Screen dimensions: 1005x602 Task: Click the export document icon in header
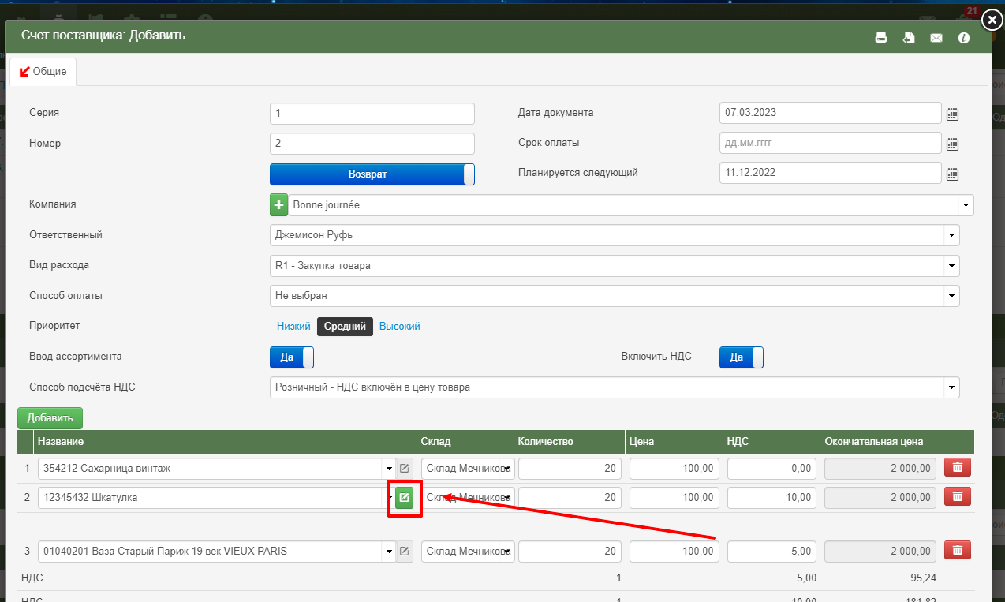coord(909,38)
